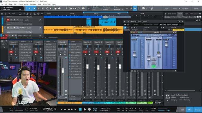Switch to RX 10 Breath Control insert tab
Image resolution: width=202 pixels, height=113 pixels.
[149, 24]
